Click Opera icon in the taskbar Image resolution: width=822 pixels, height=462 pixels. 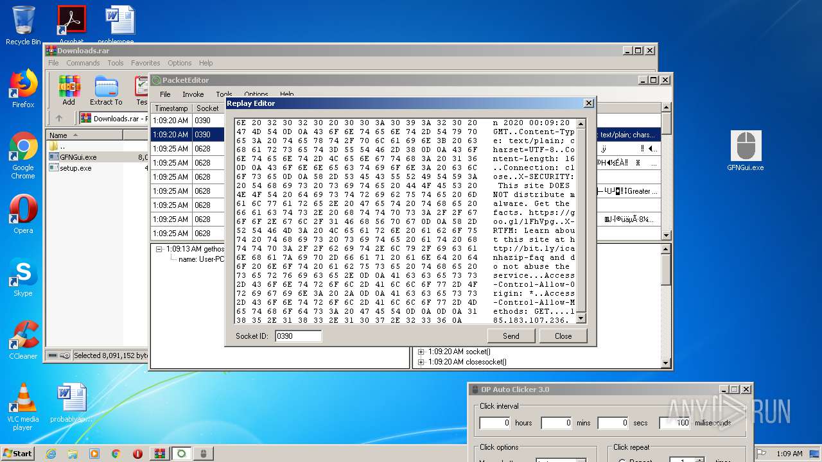137,454
